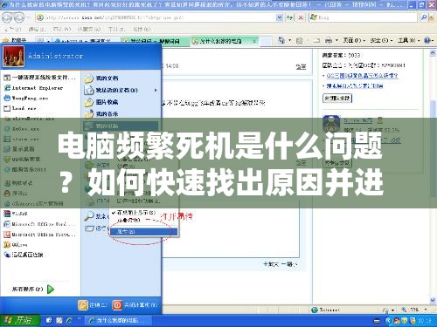
Task: Open the second Microsoft Office shortcut
Action: (x=39, y=235)
